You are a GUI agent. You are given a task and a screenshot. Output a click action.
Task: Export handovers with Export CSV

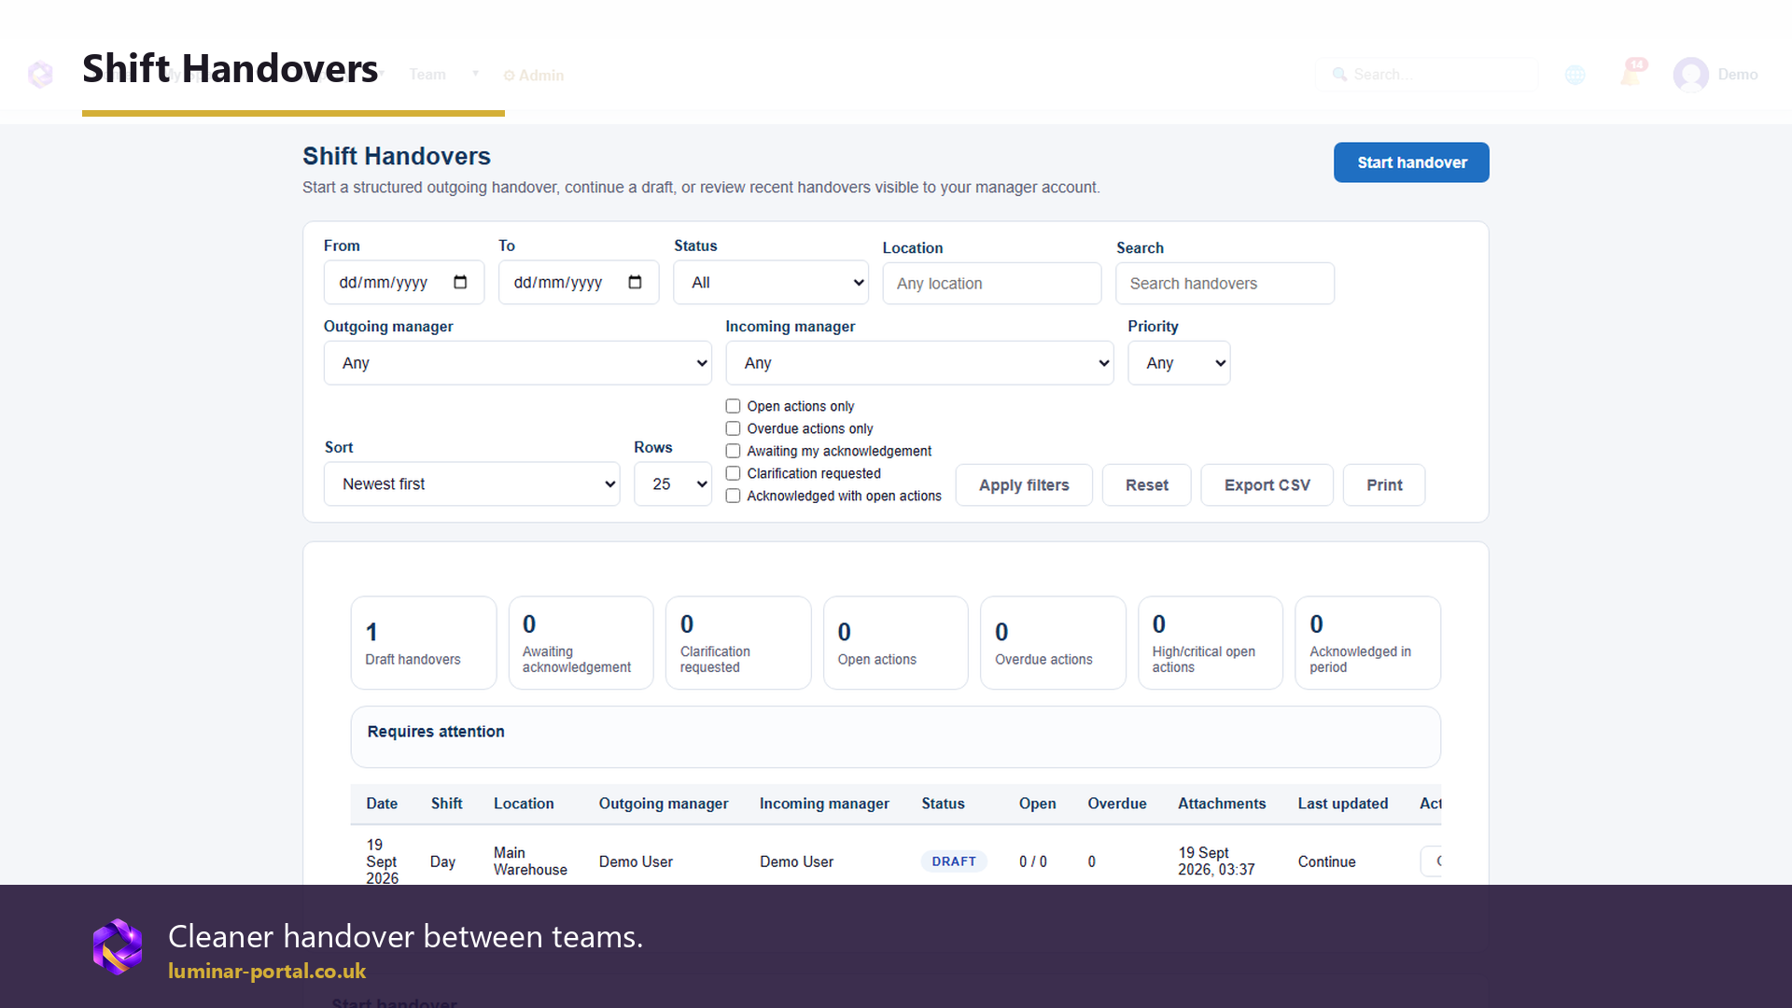[1267, 485]
